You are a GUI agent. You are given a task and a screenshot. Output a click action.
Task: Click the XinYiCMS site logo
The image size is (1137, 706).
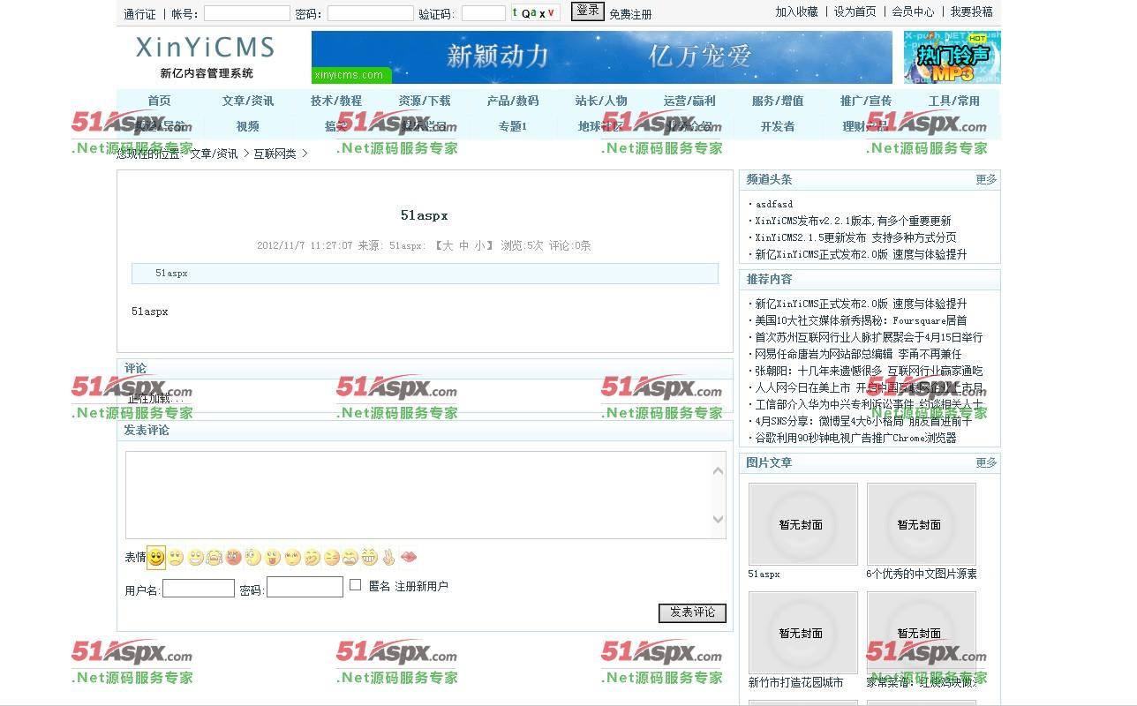click(x=206, y=57)
